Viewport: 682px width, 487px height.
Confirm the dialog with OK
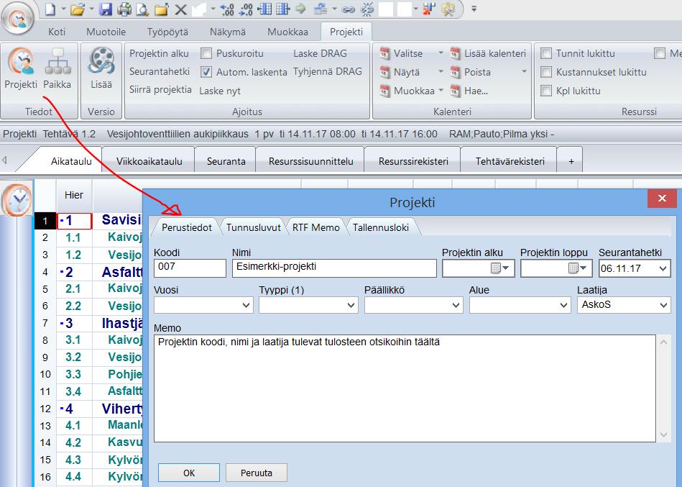click(189, 473)
